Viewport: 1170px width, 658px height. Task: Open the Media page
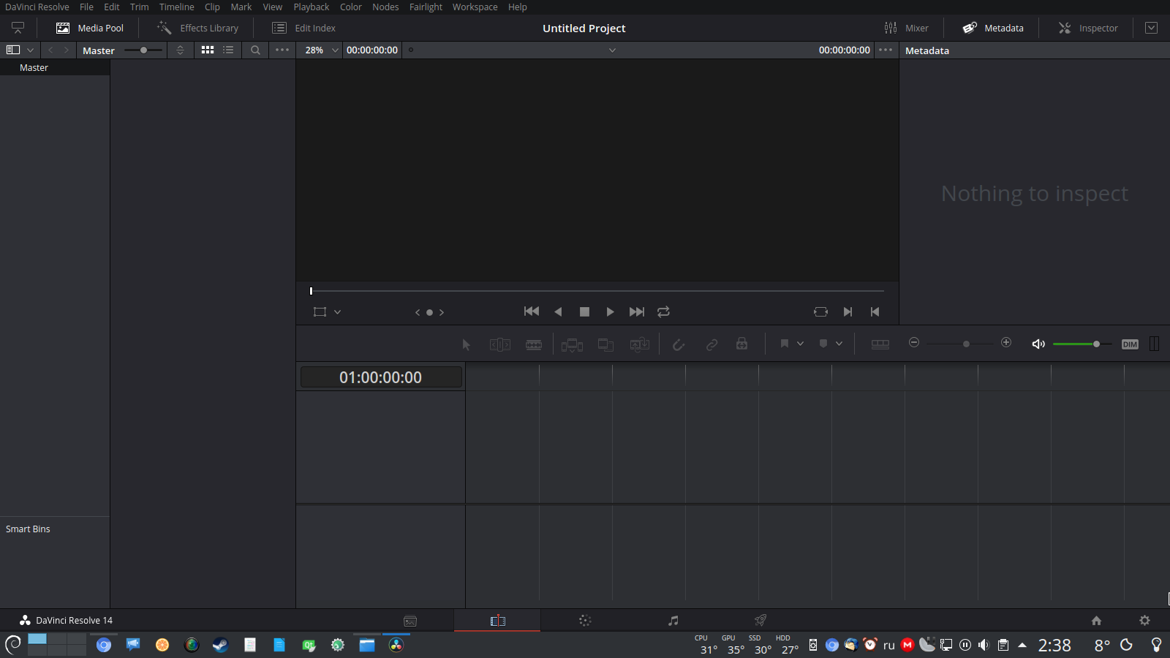coord(409,620)
